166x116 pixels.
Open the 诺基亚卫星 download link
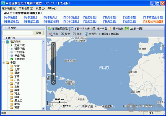pos(32,22)
